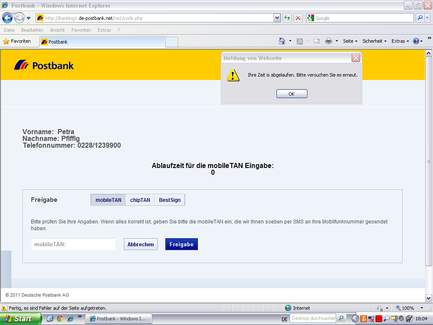Click the desktop search magnifier button
The image size is (433, 325).
341,318
